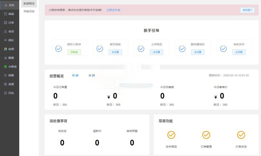Image resolution: width=261 pixels, height=156 pixels.
Task: Click the 数据 bar chart icon
Action: click(6, 58)
